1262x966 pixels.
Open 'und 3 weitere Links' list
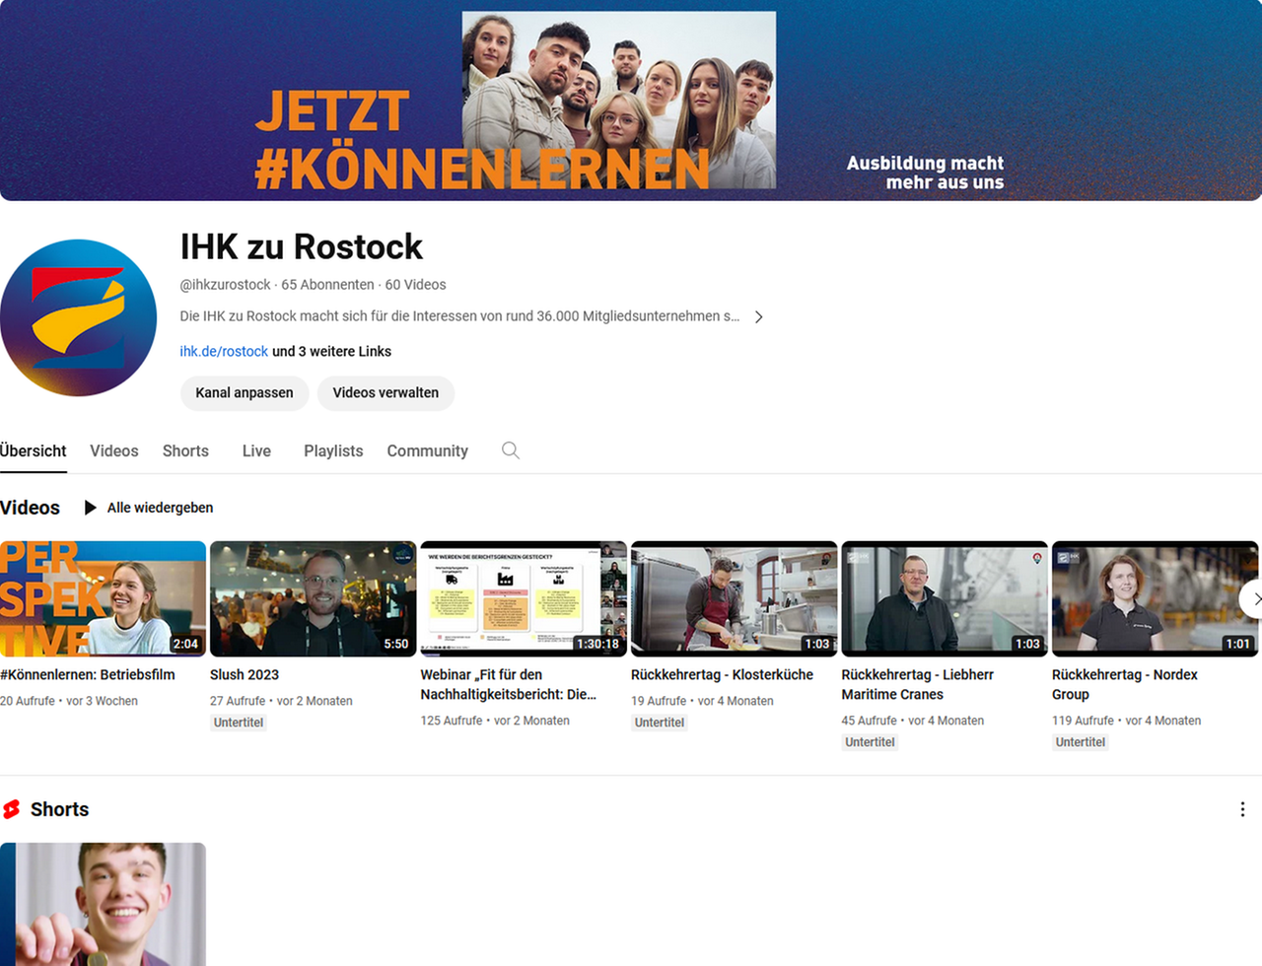[x=331, y=352]
